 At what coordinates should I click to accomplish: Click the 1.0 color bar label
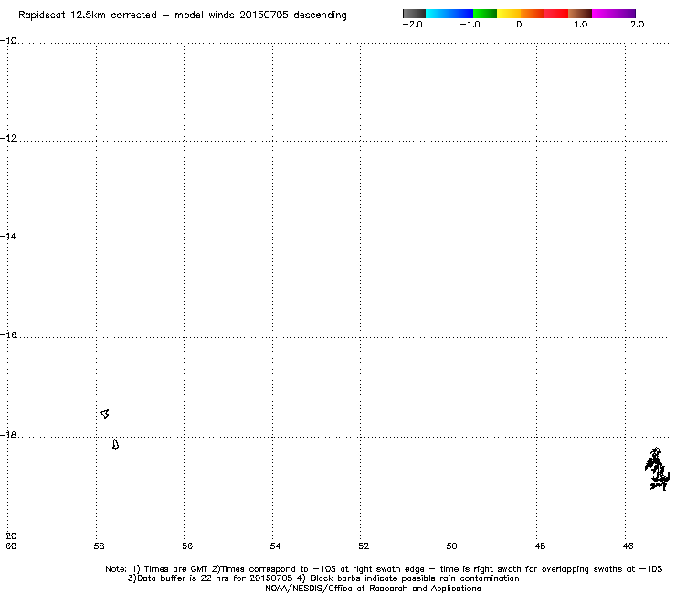pyautogui.click(x=580, y=25)
